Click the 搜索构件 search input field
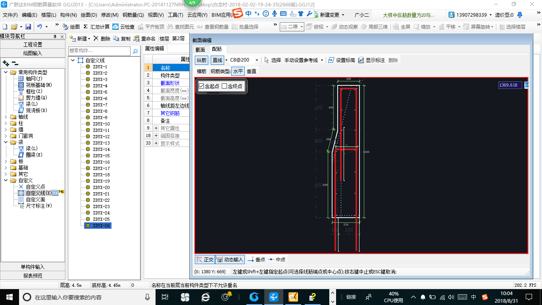The width and height of the screenshot is (542, 305). click(99, 51)
